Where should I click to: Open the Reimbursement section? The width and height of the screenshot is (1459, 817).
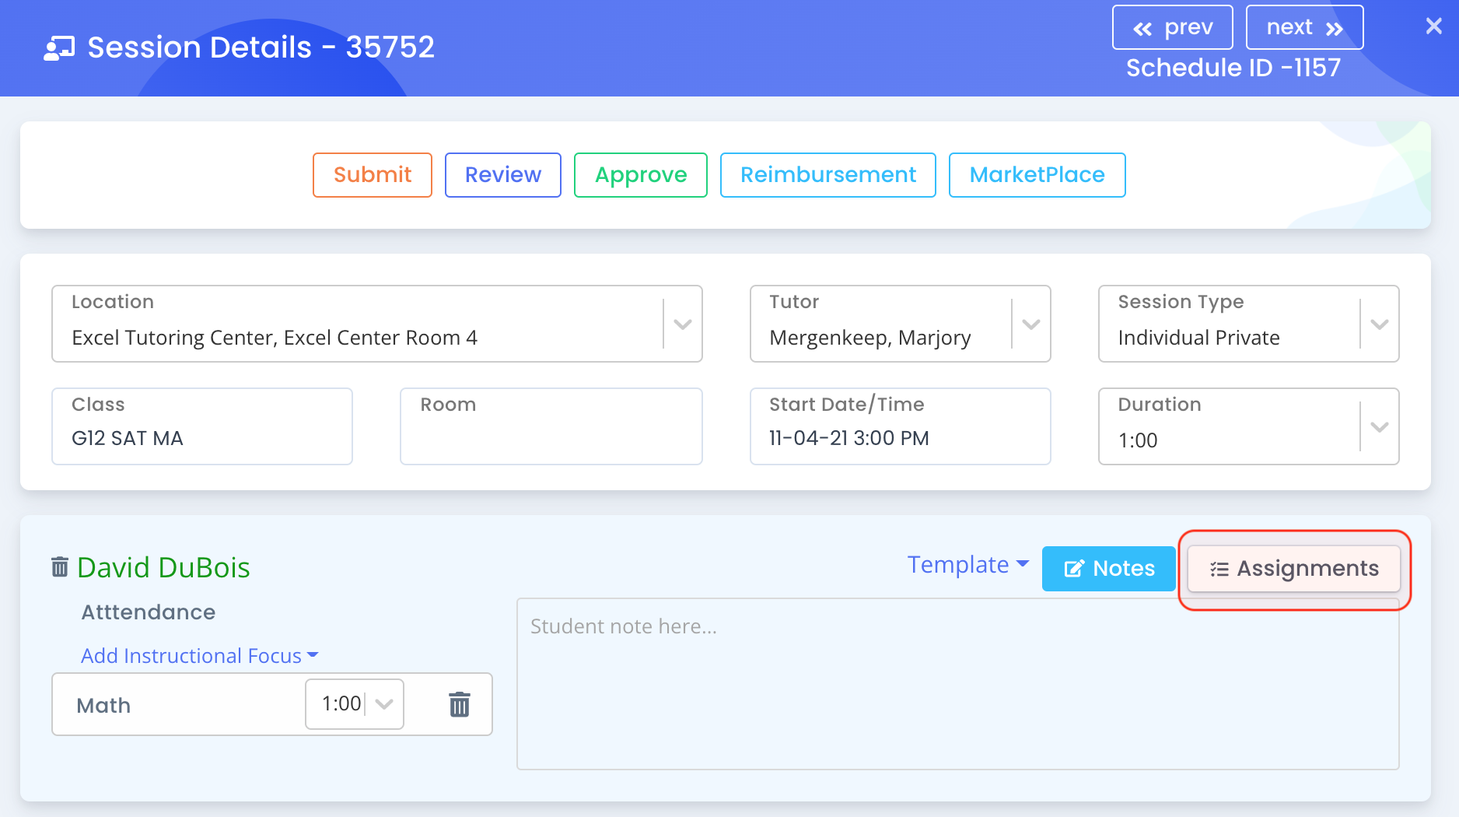(x=828, y=175)
